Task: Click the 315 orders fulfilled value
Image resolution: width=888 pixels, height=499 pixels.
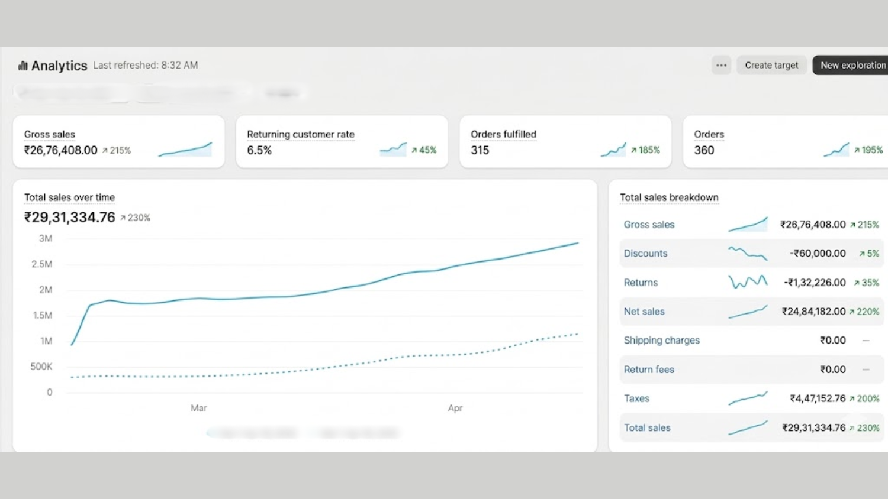Action: click(x=480, y=150)
